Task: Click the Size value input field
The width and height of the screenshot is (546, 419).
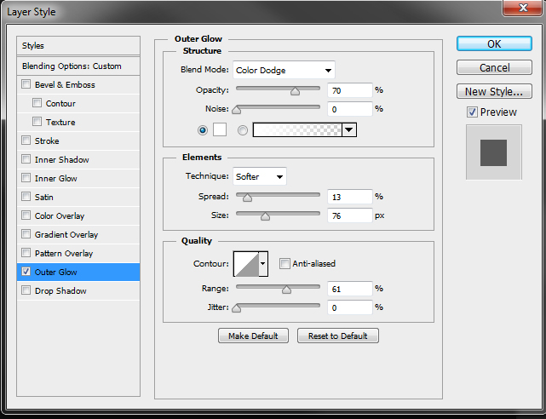Action: (x=349, y=216)
